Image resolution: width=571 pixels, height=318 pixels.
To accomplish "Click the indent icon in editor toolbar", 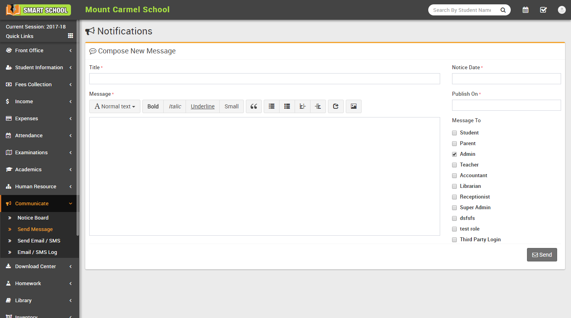I will tap(318, 106).
